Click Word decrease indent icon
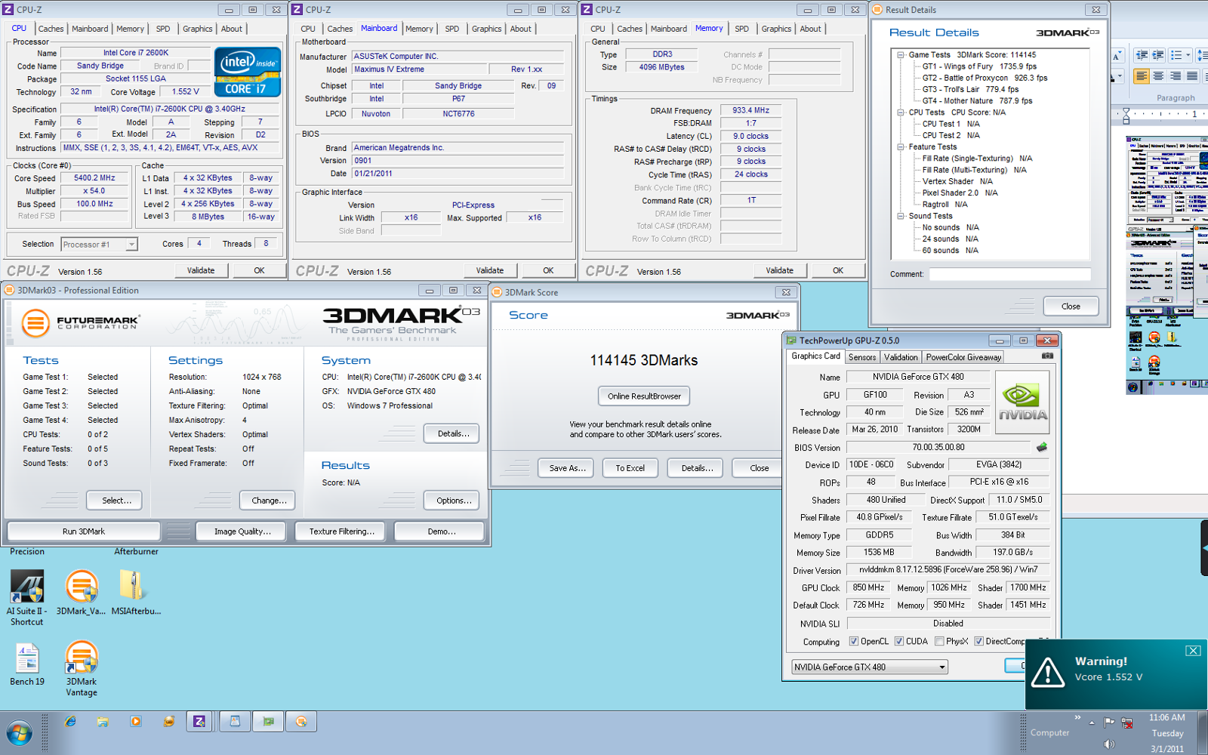Screen dimensions: 1208x755 [1142, 55]
